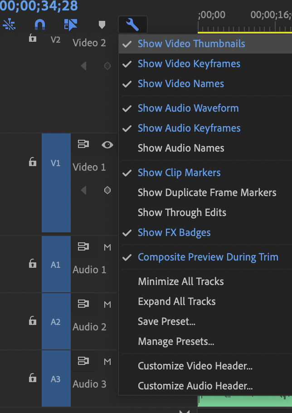Click the timecode 00;00;34;28 field
The image size is (292, 413).
[39, 7]
